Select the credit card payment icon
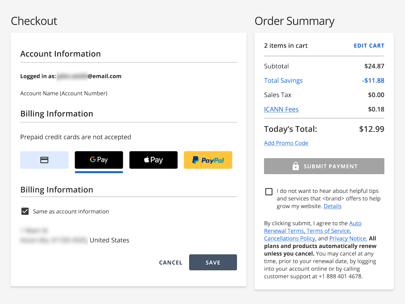The image size is (405, 304). 44,160
